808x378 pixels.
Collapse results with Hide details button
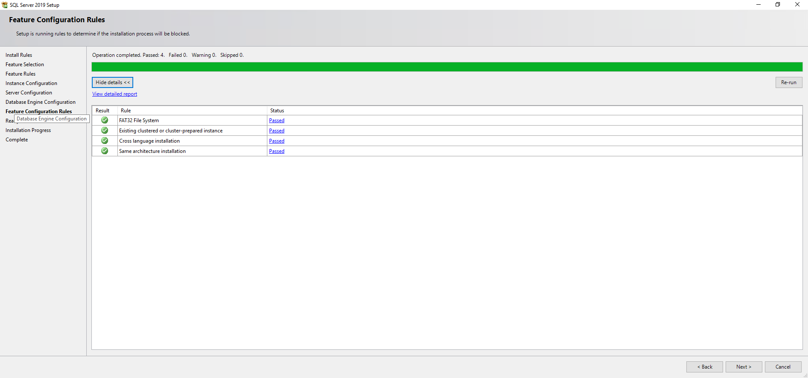tap(112, 82)
